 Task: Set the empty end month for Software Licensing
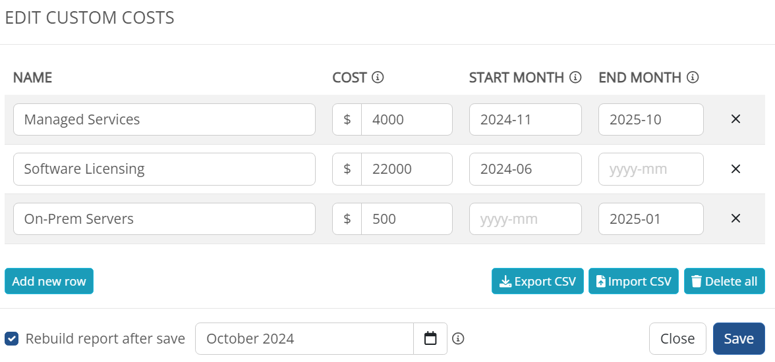click(651, 169)
